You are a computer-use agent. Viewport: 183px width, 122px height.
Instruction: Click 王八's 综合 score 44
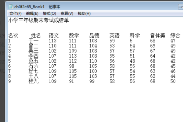173,76
